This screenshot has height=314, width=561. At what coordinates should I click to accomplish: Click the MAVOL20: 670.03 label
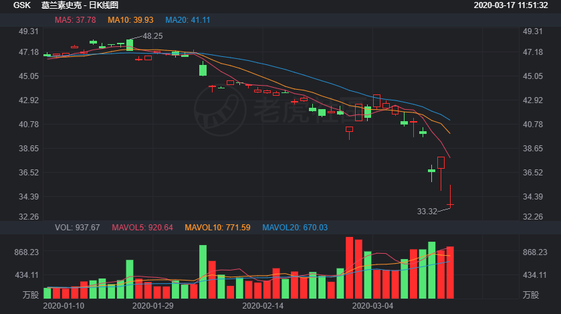coord(295,228)
